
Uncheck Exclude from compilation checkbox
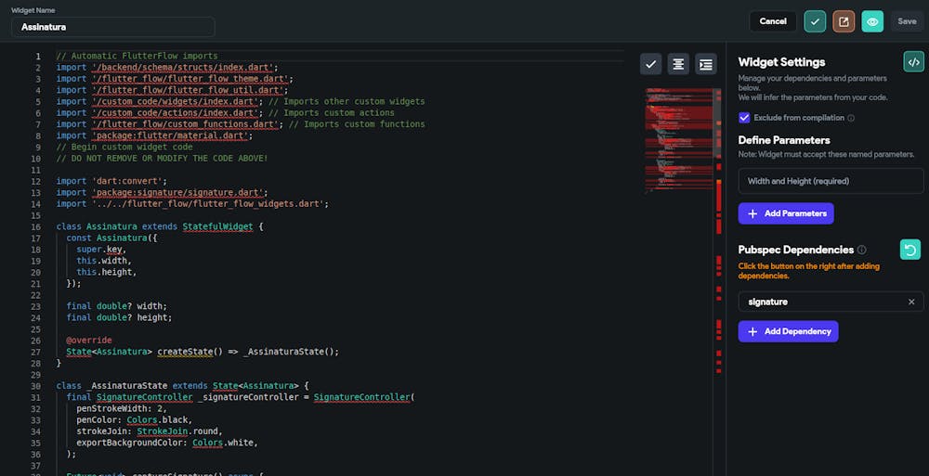744,118
